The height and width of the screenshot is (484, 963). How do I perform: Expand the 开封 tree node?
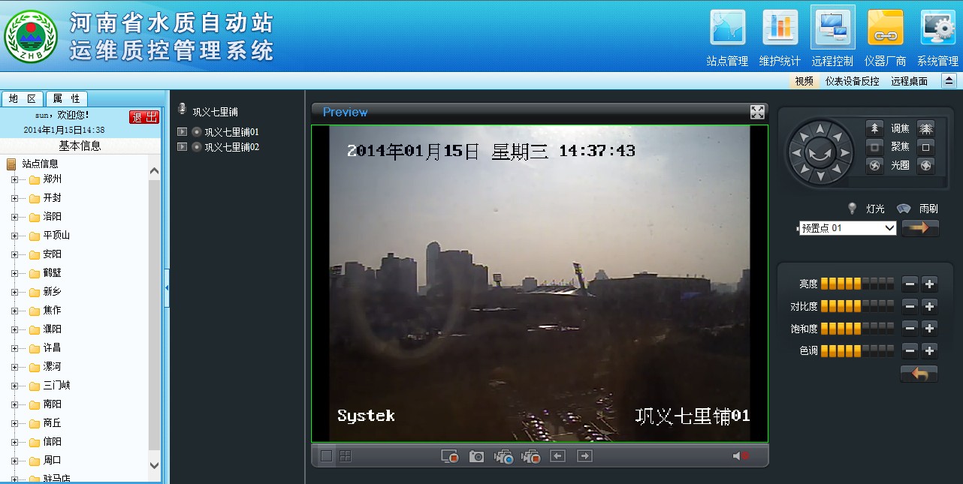click(14, 198)
